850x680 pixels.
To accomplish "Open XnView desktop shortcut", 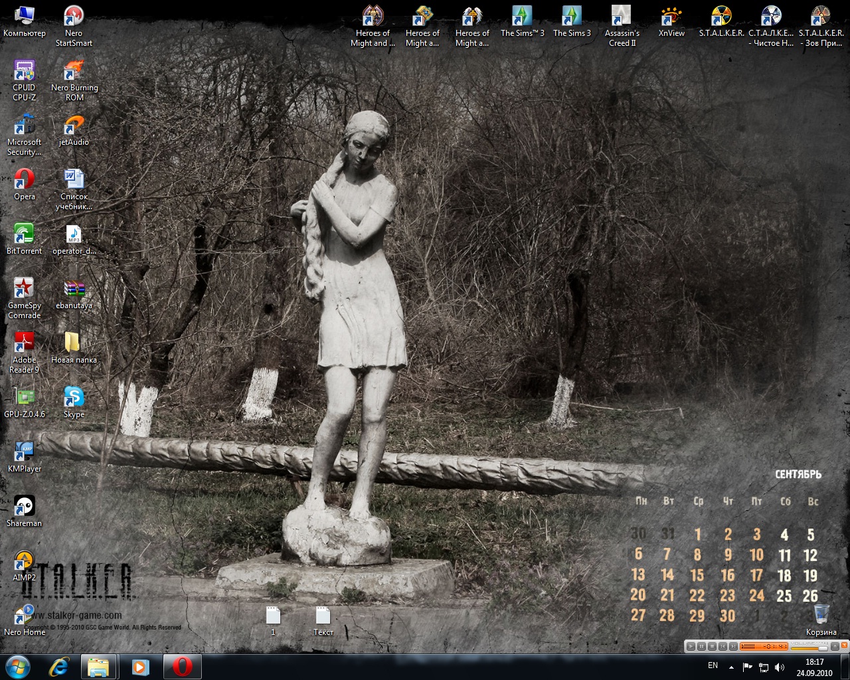I will click(x=671, y=22).
